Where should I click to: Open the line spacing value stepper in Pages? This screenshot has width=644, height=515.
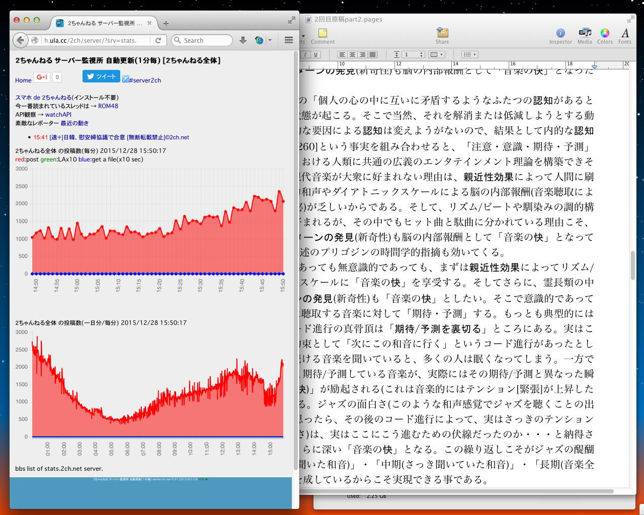click(x=422, y=54)
